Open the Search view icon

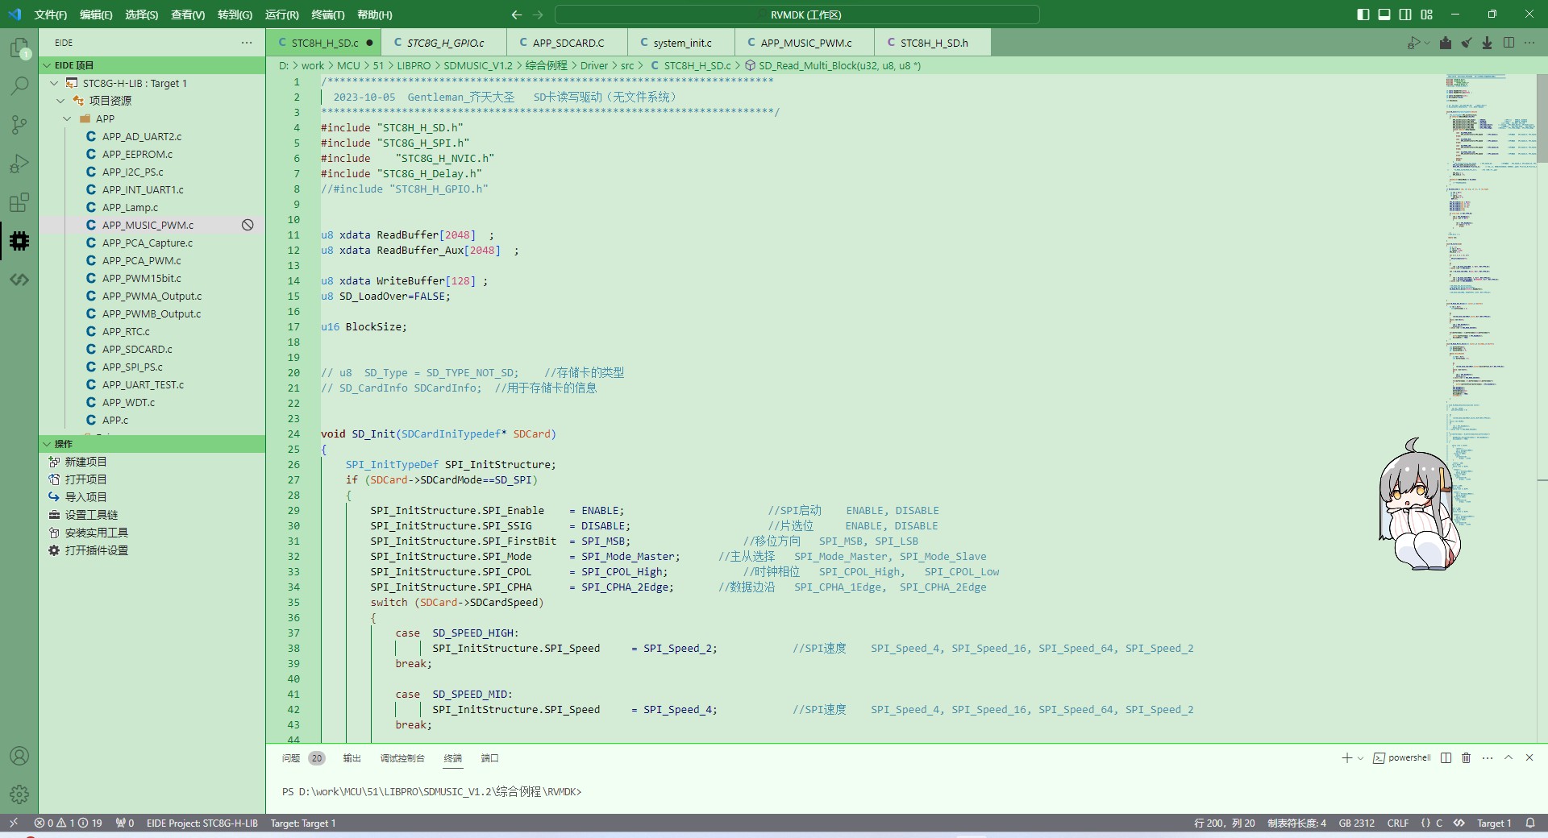point(19,85)
